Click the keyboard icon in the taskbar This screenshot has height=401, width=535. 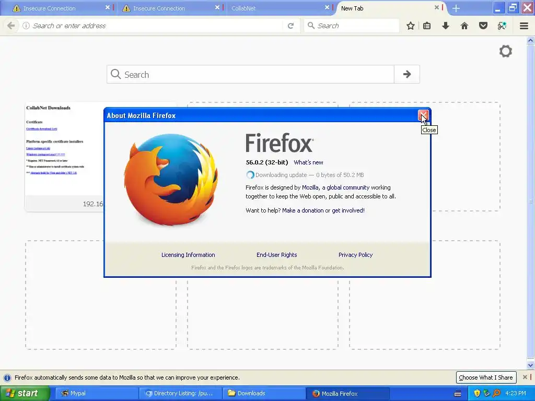pyautogui.click(x=458, y=394)
